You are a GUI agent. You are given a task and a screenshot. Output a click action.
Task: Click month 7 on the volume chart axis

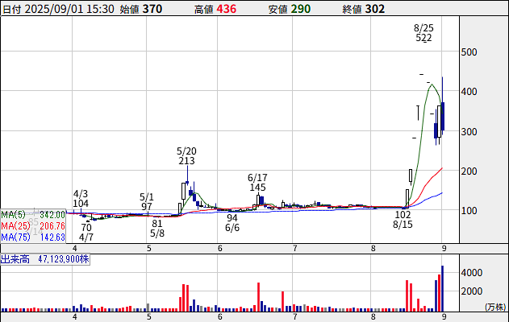(x=294, y=317)
